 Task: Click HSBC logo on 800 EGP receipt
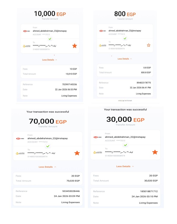103,31
